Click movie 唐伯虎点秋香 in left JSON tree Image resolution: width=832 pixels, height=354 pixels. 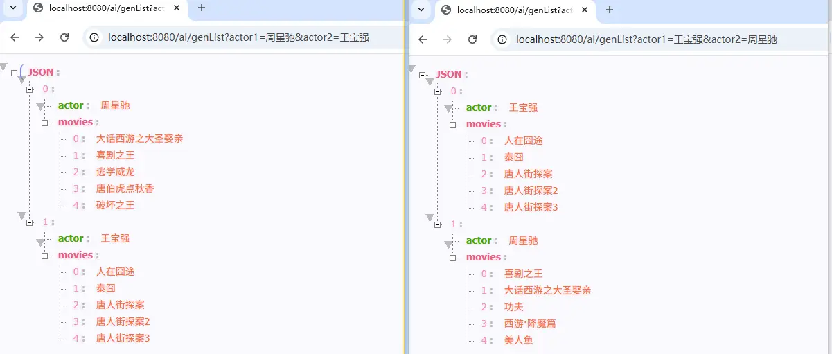pyautogui.click(x=125, y=188)
